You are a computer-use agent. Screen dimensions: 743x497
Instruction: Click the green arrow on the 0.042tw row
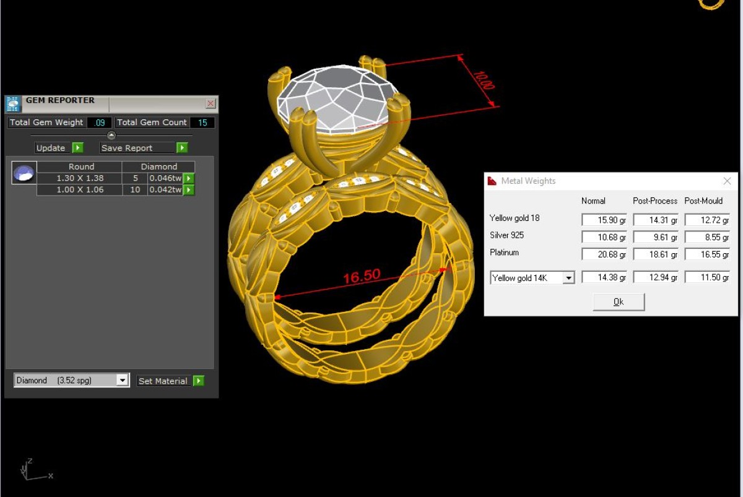tap(189, 190)
